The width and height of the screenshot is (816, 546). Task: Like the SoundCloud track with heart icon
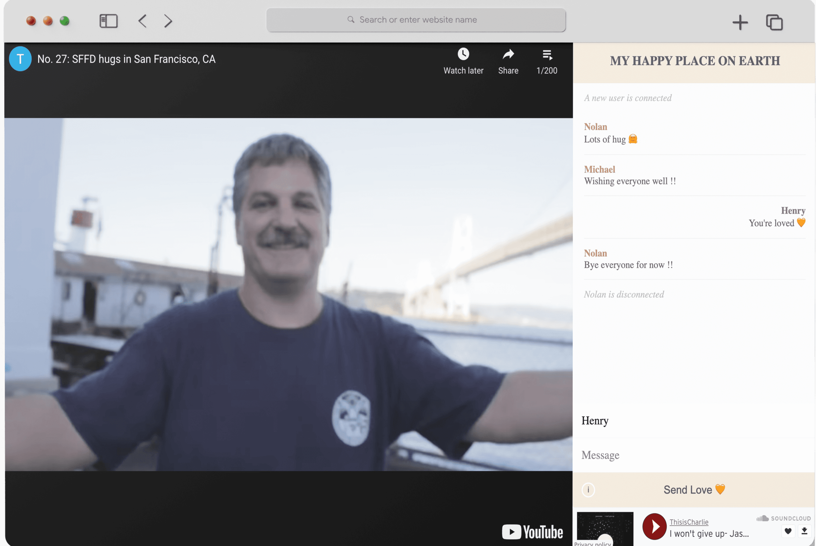(x=788, y=531)
